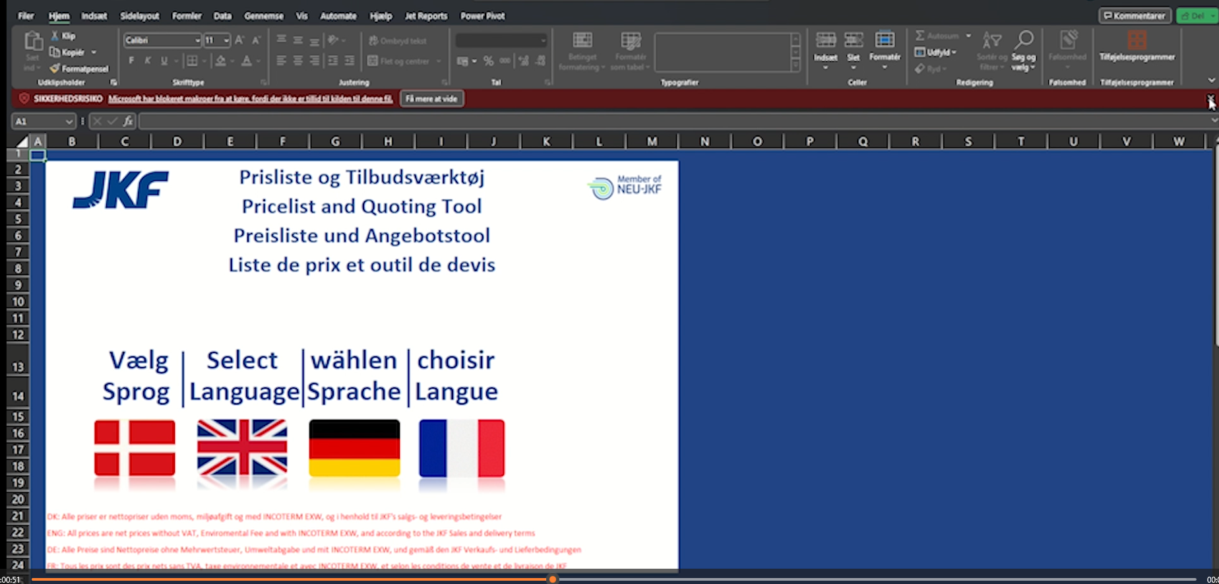Apply percent style format

coord(488,61)
